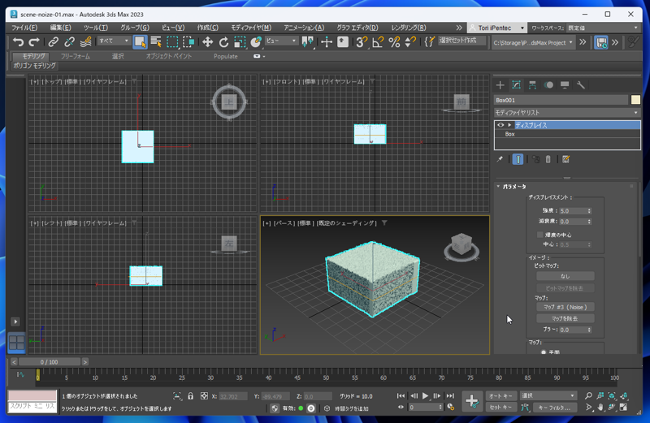Select the Scale tool
The image size is (650, 423).
(240, 42)
